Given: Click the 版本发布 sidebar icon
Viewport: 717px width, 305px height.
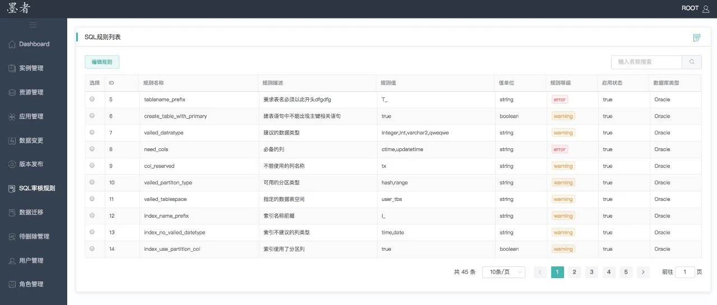Looking at the screenshot, I should [x=12, y=165].
